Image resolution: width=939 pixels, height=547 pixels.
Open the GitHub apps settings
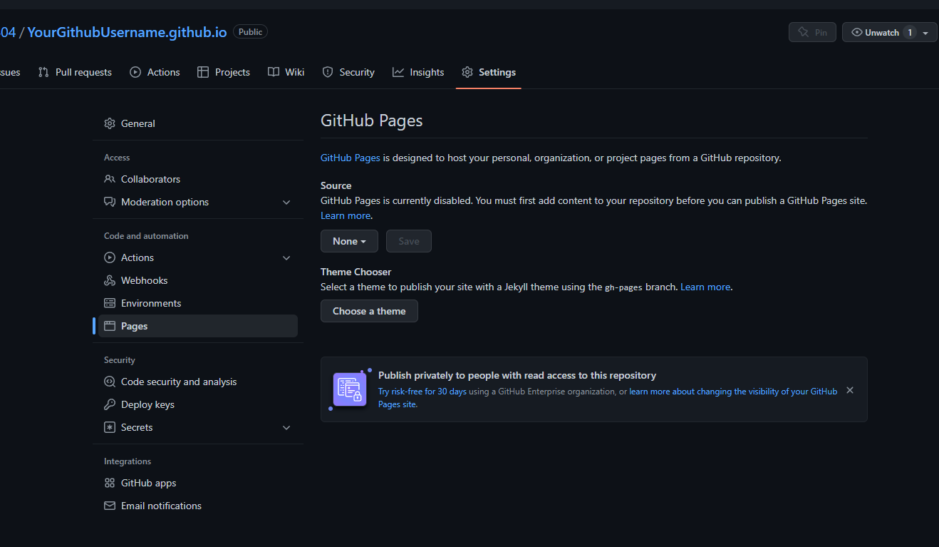[x=198, y=483]
